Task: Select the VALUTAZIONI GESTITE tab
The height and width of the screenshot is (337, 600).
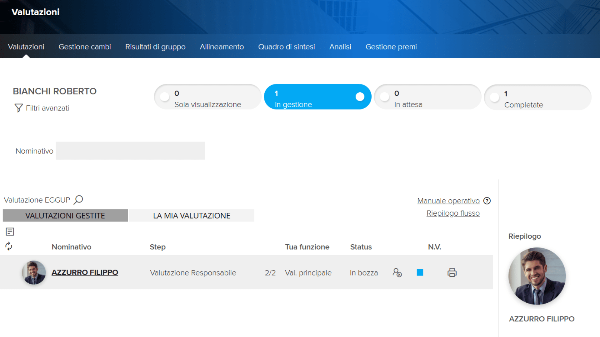Action: [65, 216]
